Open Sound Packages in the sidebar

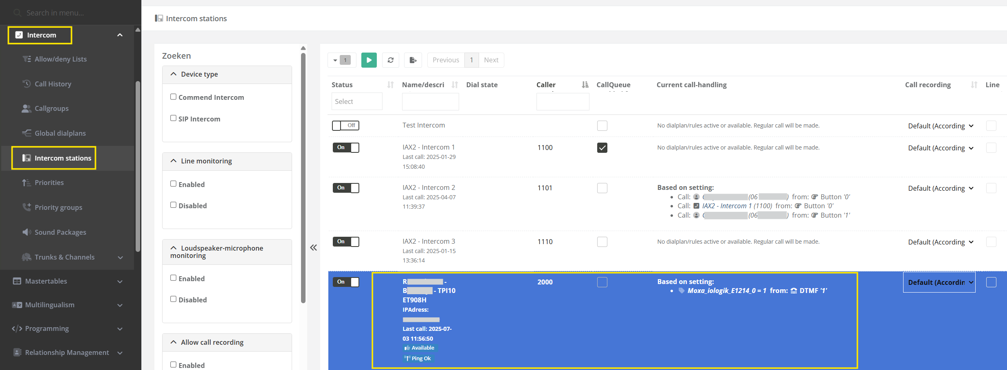(60, 232)
